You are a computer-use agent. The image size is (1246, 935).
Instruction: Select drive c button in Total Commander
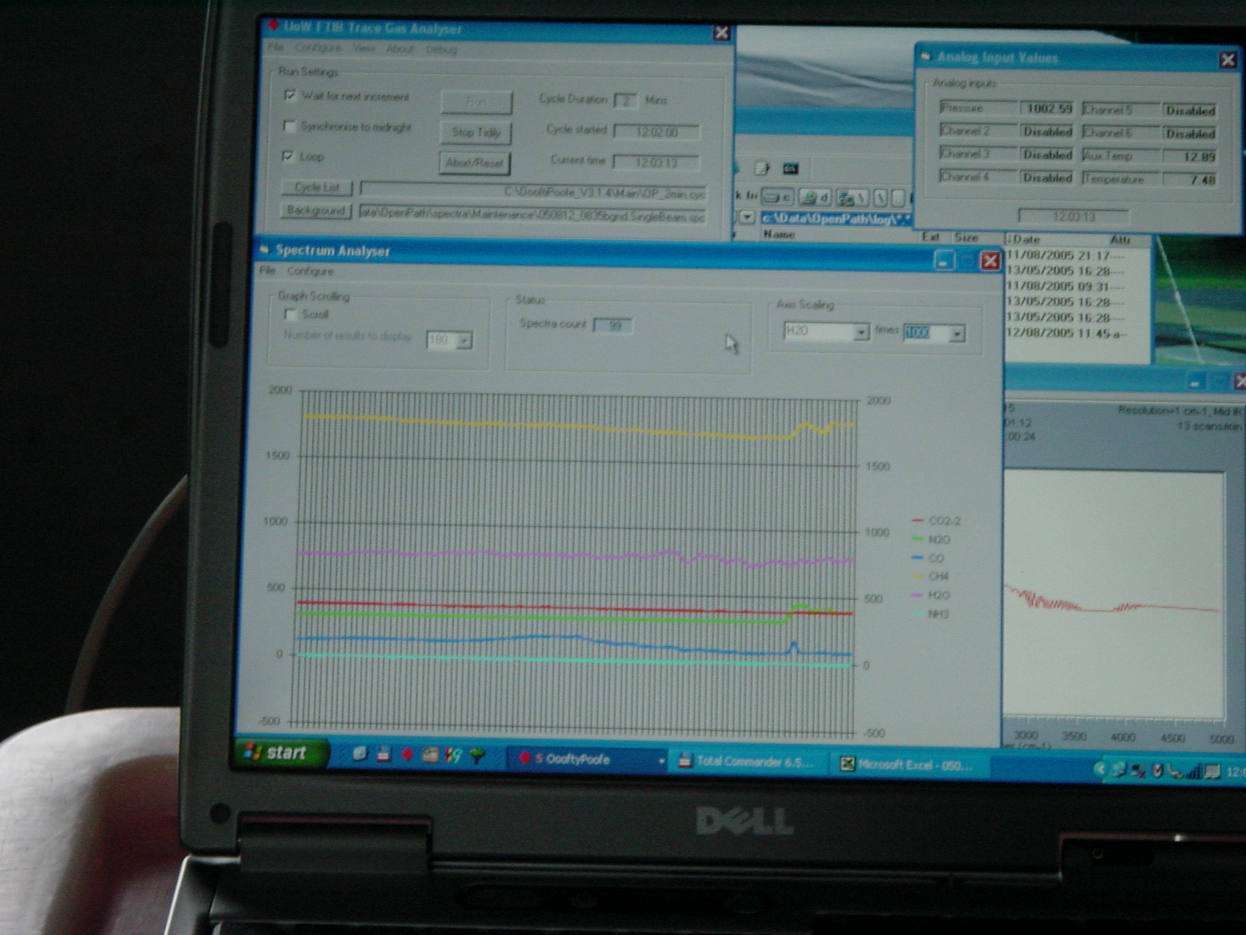coord(777,197)
